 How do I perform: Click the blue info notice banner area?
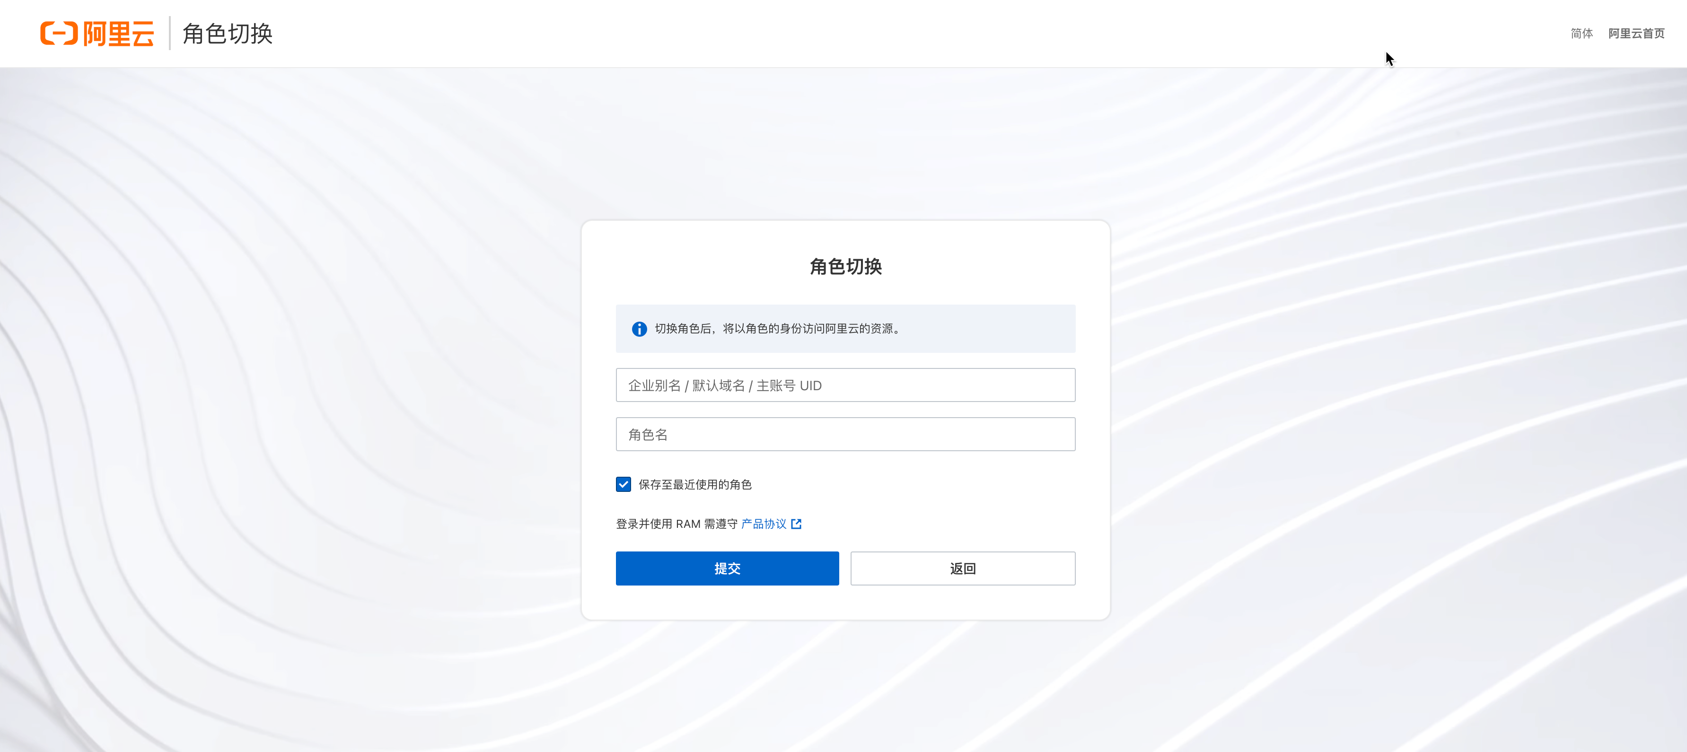point(845,329)
